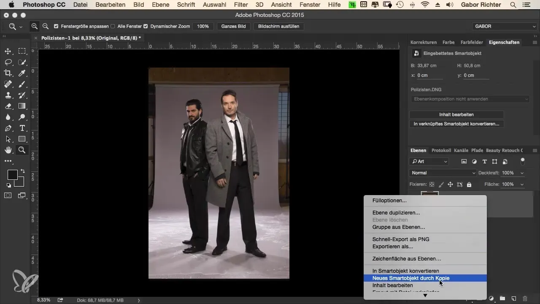Show more context menu items arrow
Screen dimensions: 540x304
point(425,296)
